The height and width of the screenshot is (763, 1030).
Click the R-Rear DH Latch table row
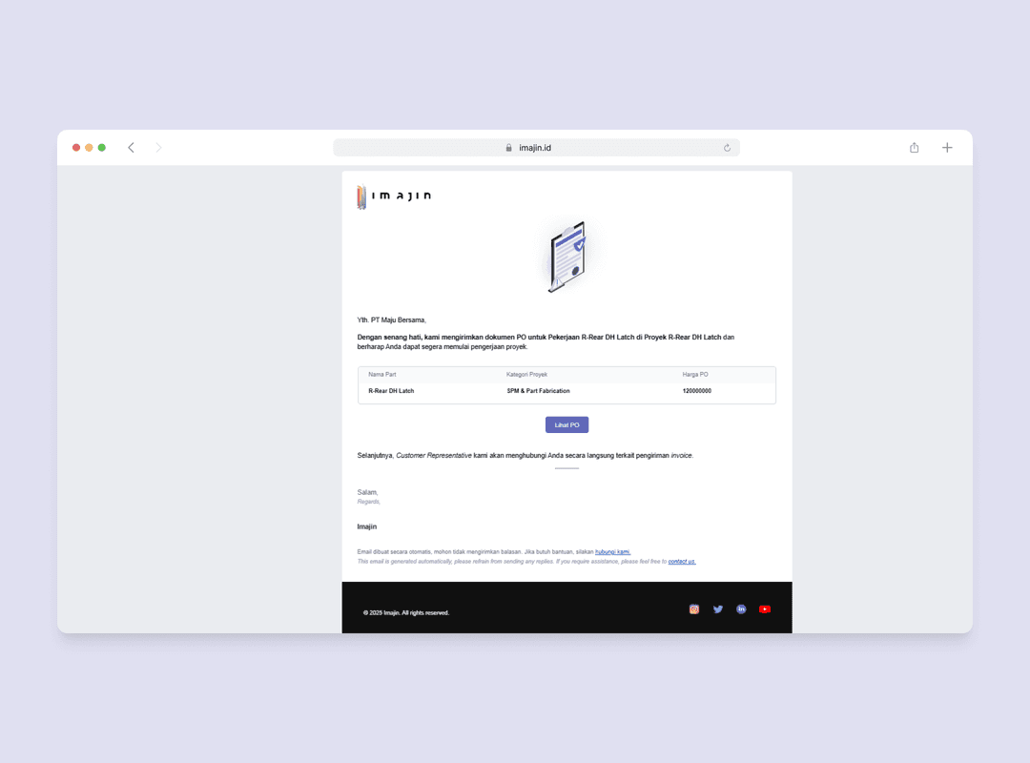pos(566,390)
